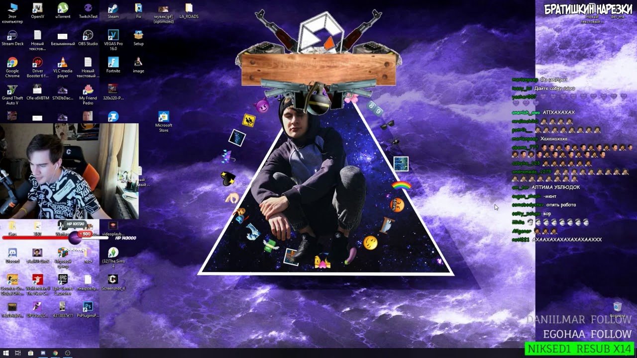This screenshot has height=358, width=637.
Task: Select The Sims 4 desktop shortcut
Action: 113,253
